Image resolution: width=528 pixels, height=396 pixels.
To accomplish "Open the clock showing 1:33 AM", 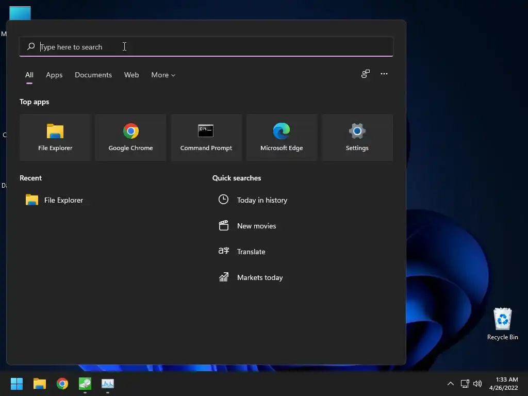I will click(x=503, y=384).
